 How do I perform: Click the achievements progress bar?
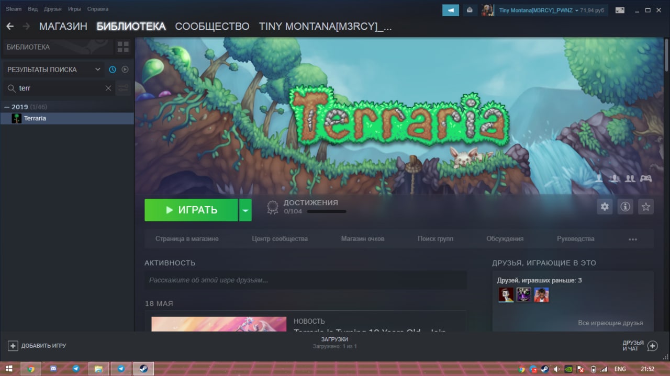coord(327,212)
